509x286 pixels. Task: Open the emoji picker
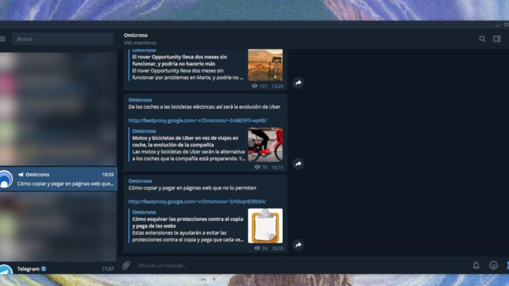tap(494, 265)
